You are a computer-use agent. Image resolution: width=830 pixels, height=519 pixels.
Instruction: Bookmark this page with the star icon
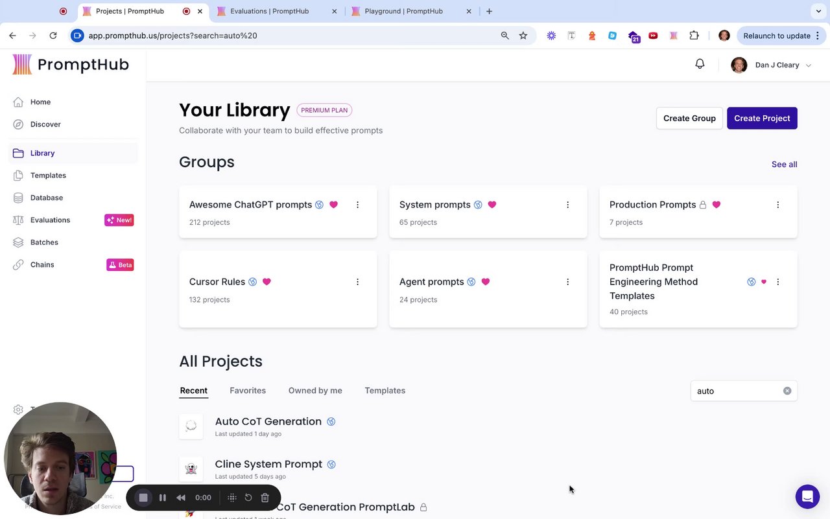point(523,36)
